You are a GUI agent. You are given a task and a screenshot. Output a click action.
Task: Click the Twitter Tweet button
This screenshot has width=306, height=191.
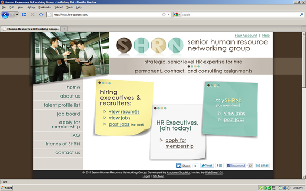click(207, 166)
